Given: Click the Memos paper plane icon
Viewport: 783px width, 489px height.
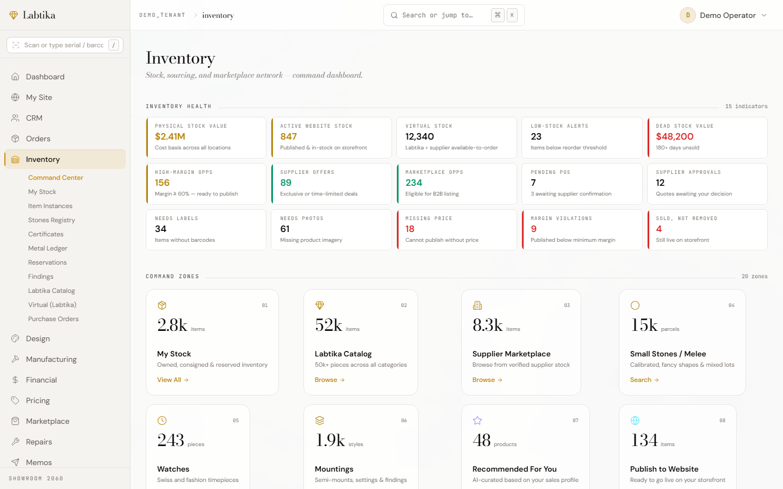Looking at the screenshot, I should (x=15, y=462).
